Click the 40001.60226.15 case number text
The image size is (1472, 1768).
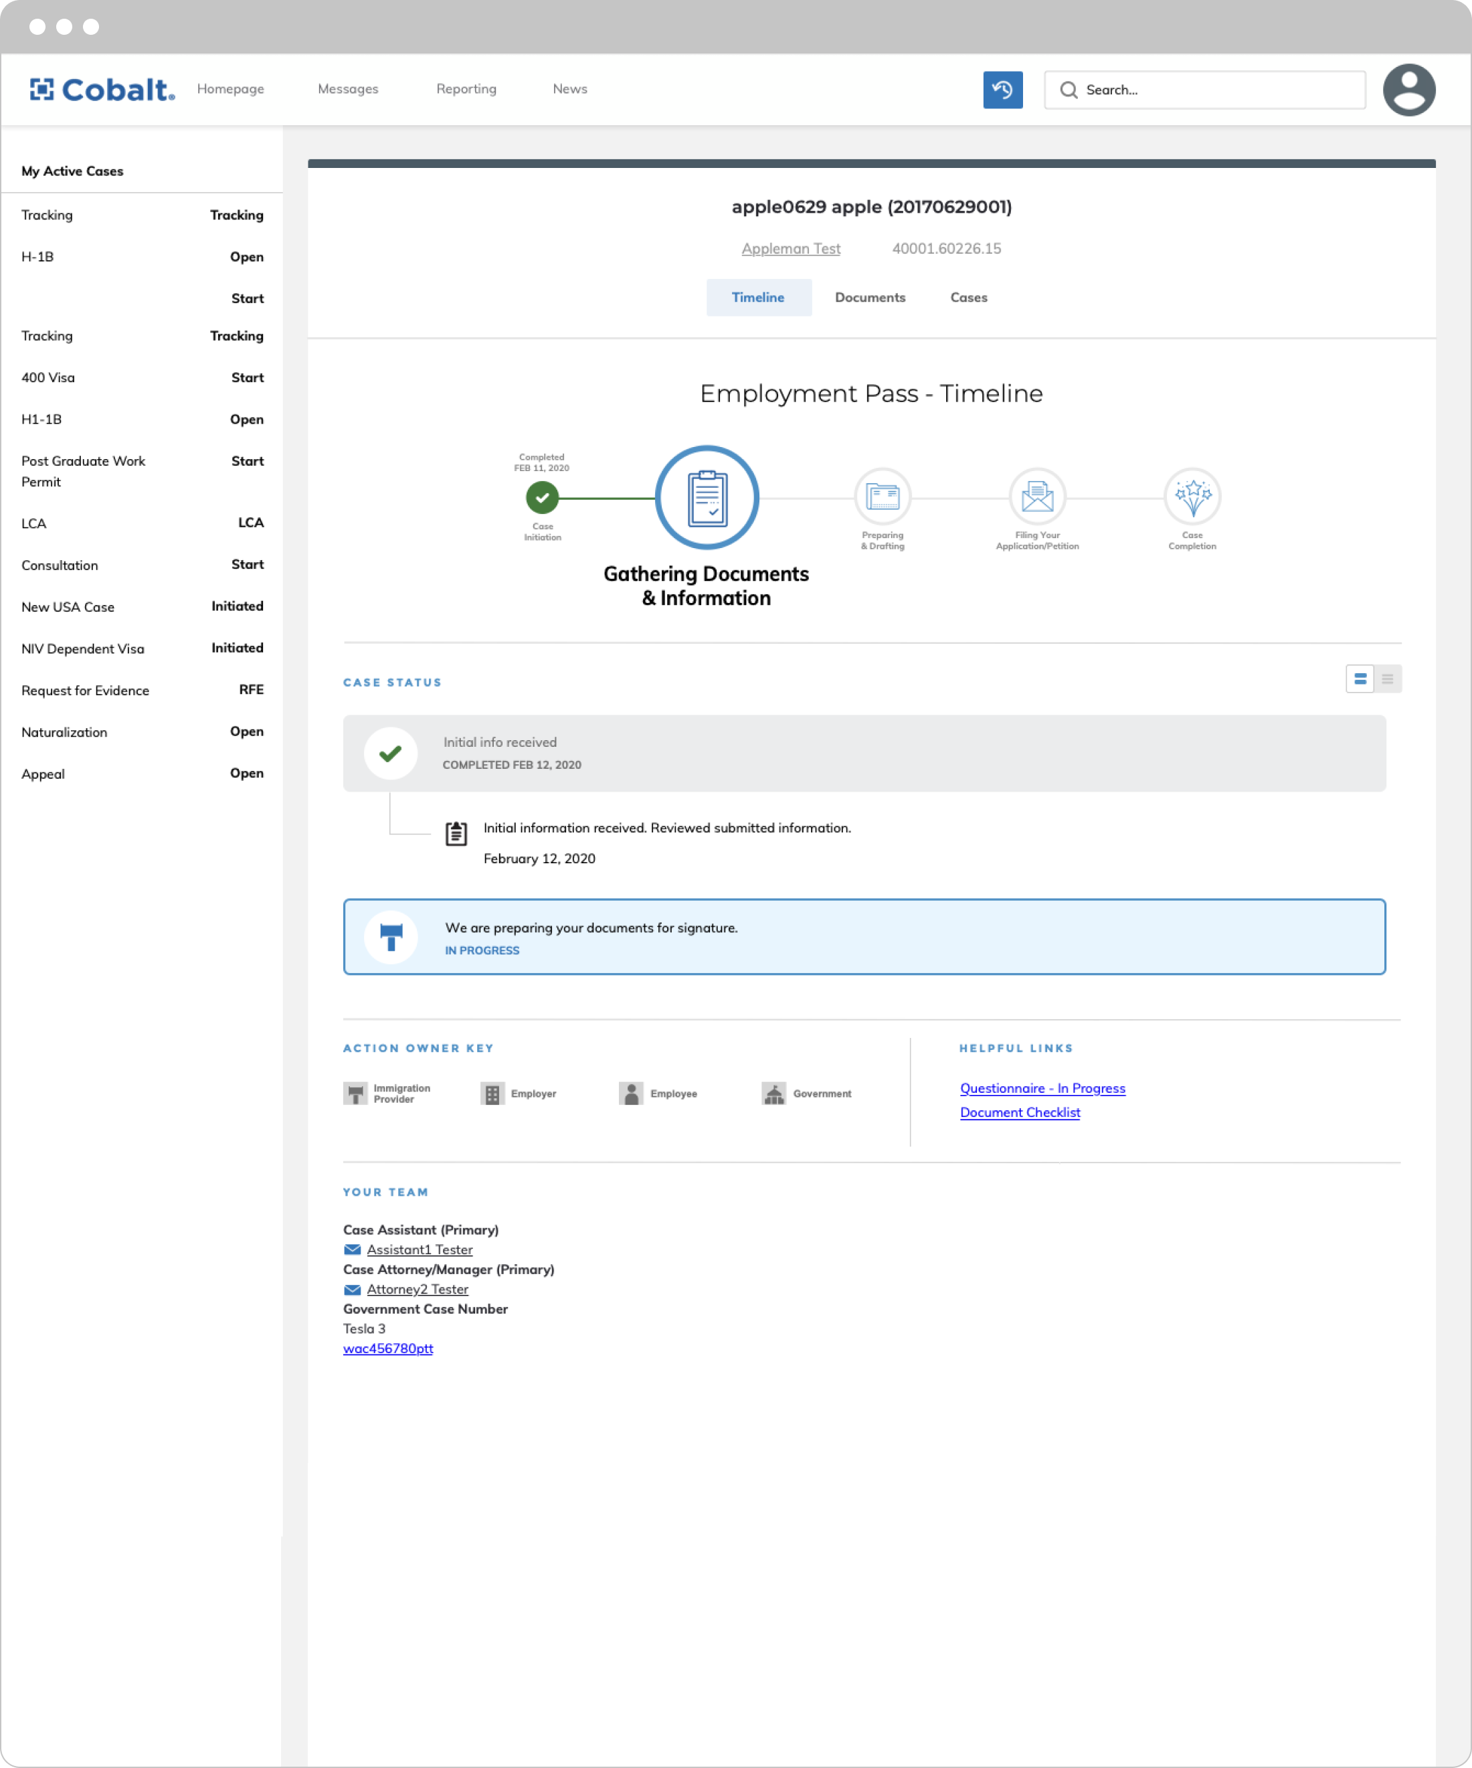946,248
